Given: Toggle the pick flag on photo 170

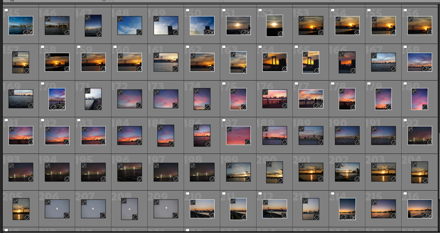Looking at the screenshot, I should pyautogui.click(x=43, y=84).
